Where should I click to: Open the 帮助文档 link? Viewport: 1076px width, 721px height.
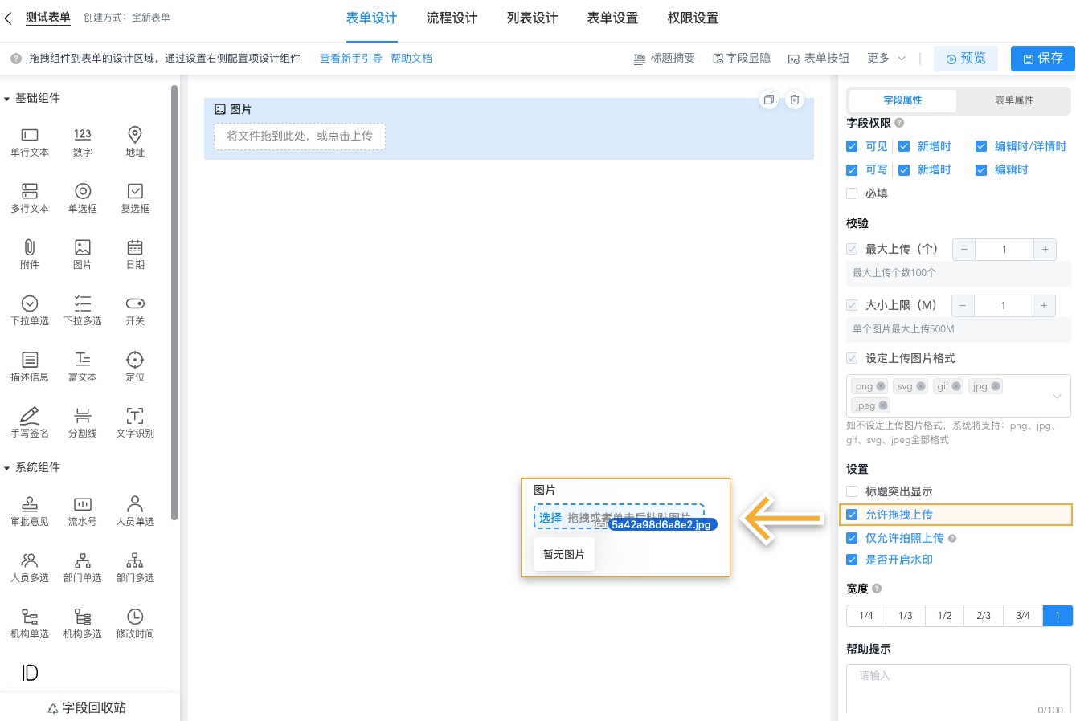point(411,58)
